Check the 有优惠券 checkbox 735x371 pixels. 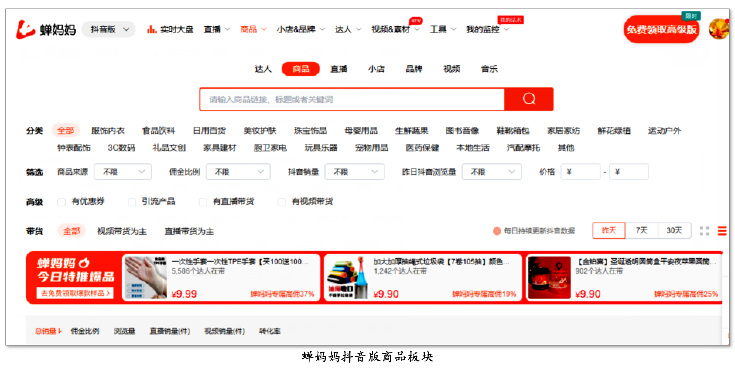(x=61, y=202)
